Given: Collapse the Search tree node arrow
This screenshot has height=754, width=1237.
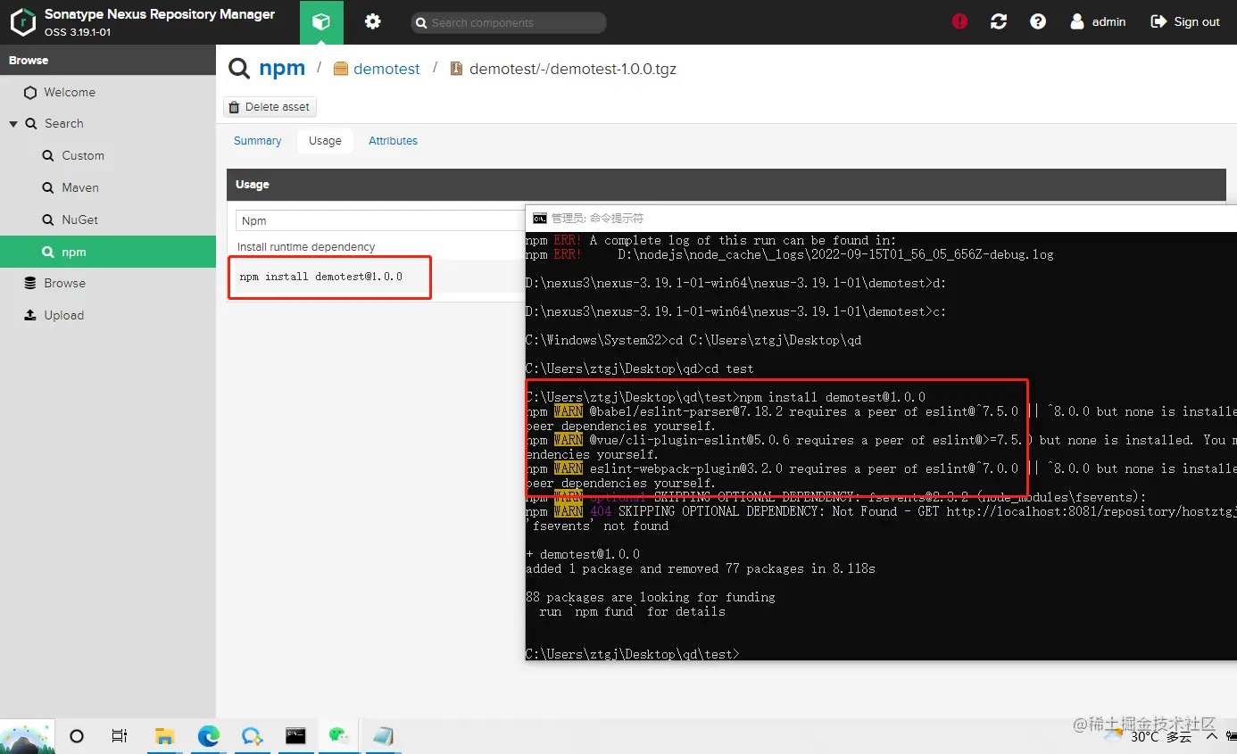Looking at the screenshot, I should click(x=13, y=124).
